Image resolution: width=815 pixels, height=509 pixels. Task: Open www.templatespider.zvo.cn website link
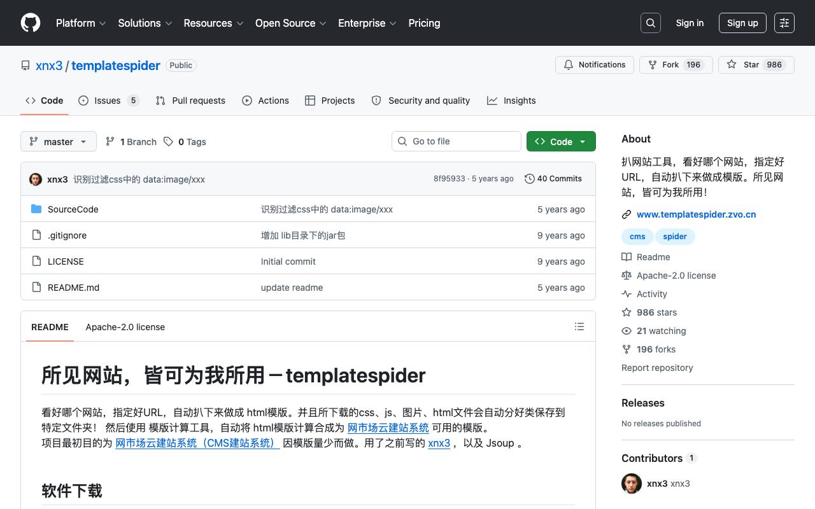click(697, 214)
